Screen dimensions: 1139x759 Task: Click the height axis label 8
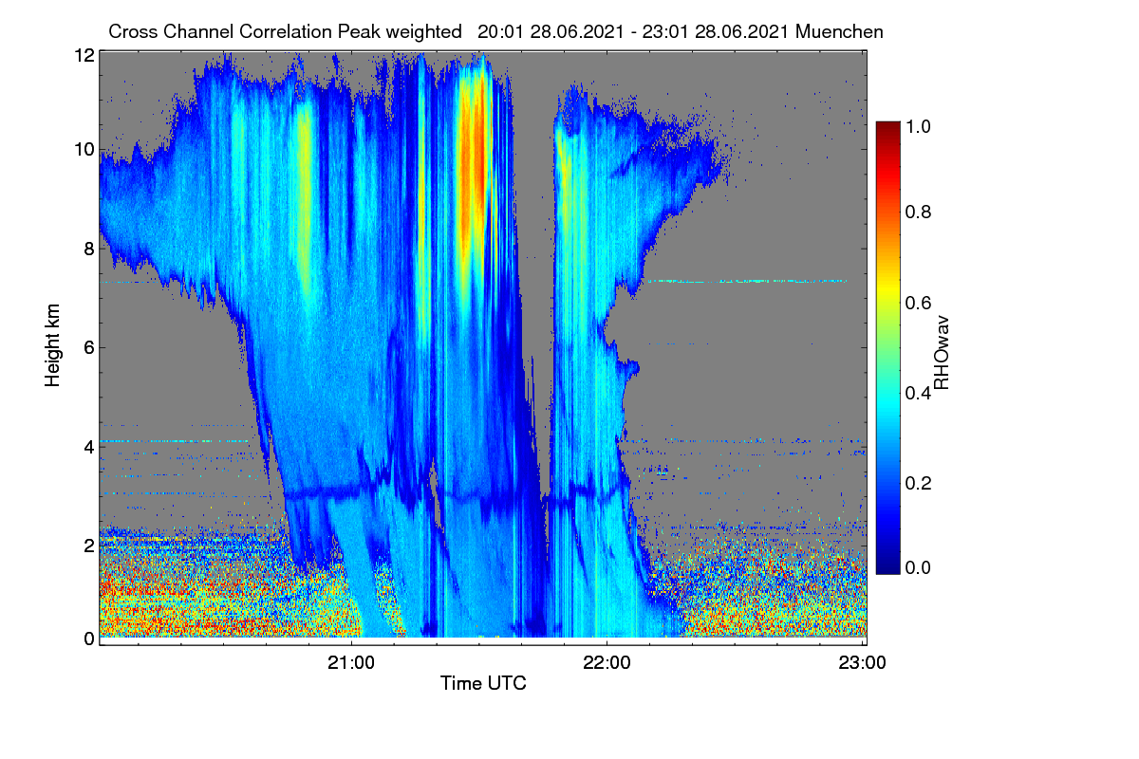(x=88, y=249)
